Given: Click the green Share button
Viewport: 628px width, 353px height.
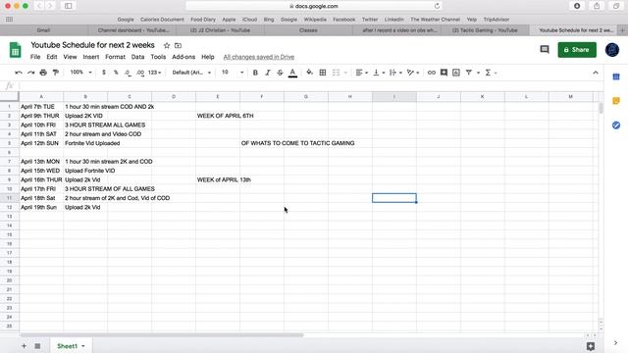Looking at the screenshot, I should (x=577, y=50).
